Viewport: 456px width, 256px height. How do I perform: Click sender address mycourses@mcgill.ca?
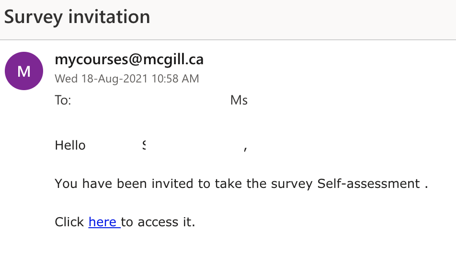coord(129,59)
